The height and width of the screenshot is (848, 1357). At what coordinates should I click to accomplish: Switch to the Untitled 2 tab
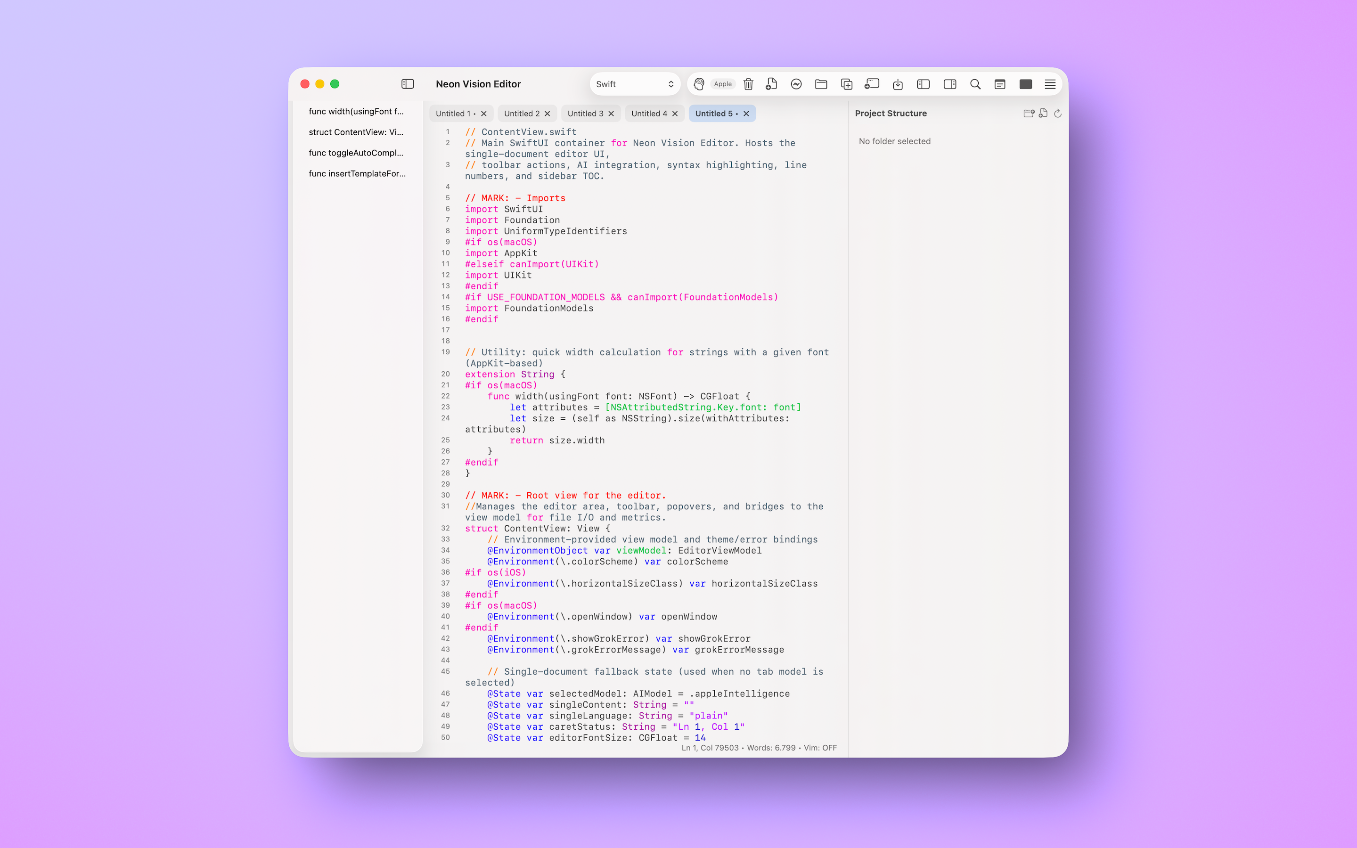tap(522, 113)
